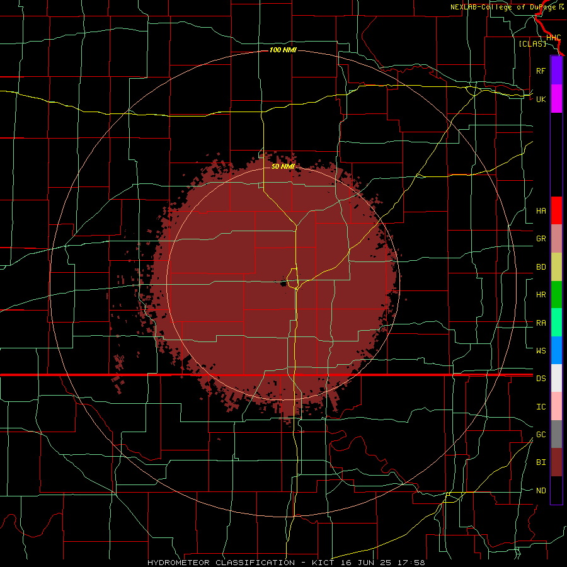
Task: Click the UK legend label
Action: click(x=541, y=99)
